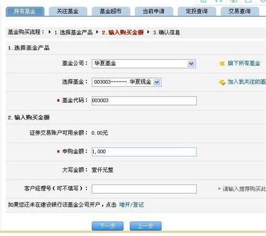Open the 增开/登记 link

click(131, 205)
